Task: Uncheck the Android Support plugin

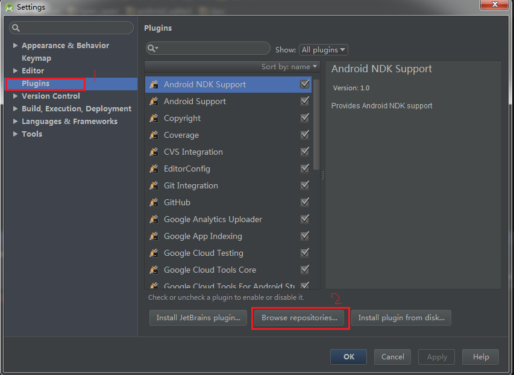Action: click(305, 101)
